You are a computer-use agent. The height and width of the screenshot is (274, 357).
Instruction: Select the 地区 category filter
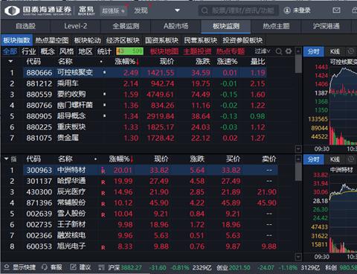tap(86, 51)
